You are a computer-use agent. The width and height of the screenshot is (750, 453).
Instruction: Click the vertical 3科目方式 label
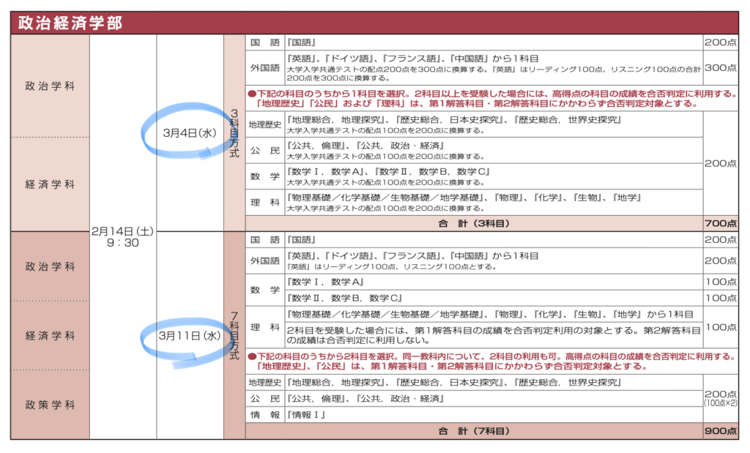(x=234, y=133)
